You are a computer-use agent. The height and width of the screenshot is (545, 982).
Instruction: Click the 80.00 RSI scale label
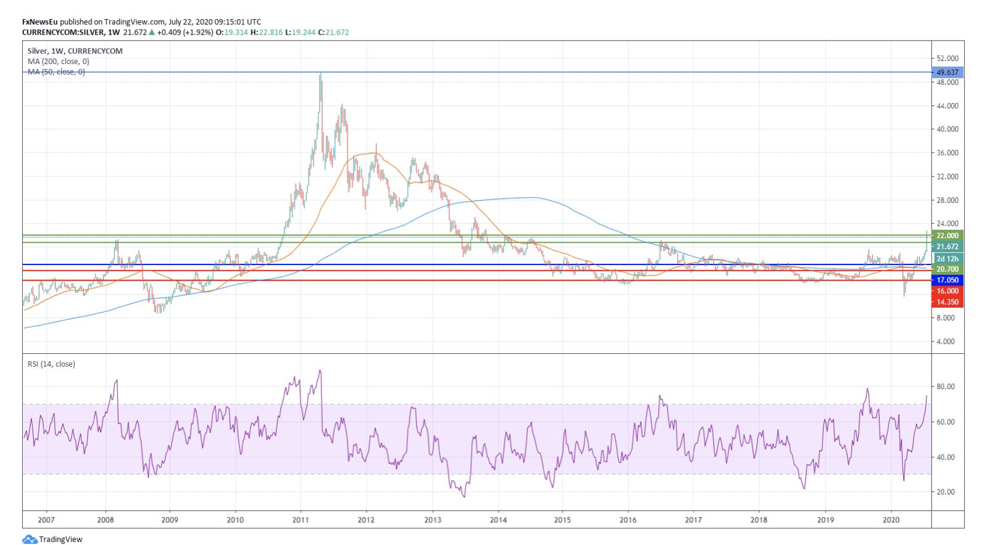pos(946,387)
